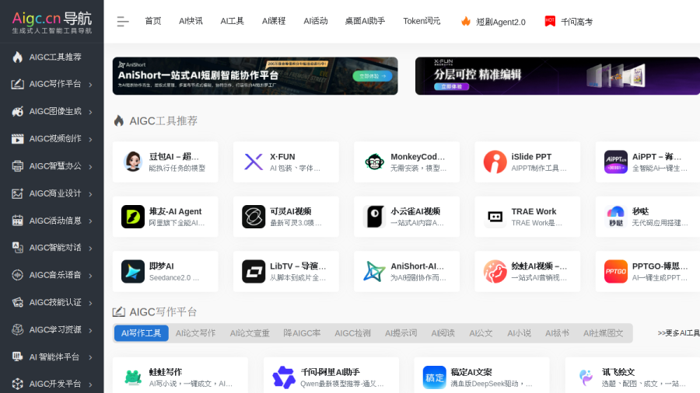The height and width of the screenshot is (393, 700).
Task: Switch to the AI小说 tab
Action: 520,333
